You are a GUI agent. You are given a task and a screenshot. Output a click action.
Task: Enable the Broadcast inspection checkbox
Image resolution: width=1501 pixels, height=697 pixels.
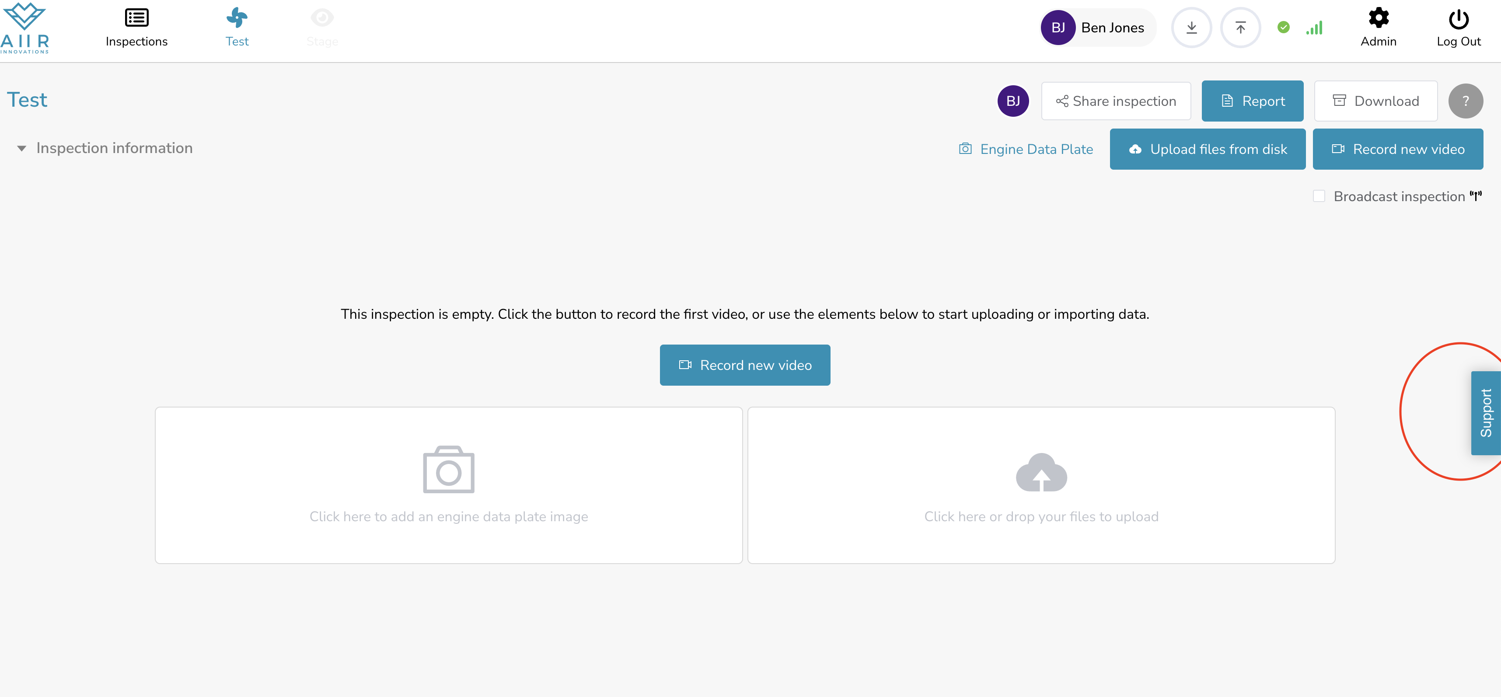(x=1319, y=196)
